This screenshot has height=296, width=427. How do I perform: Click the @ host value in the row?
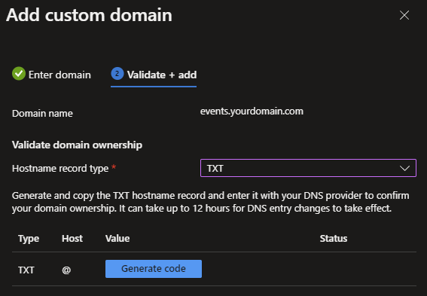(66, 270)
